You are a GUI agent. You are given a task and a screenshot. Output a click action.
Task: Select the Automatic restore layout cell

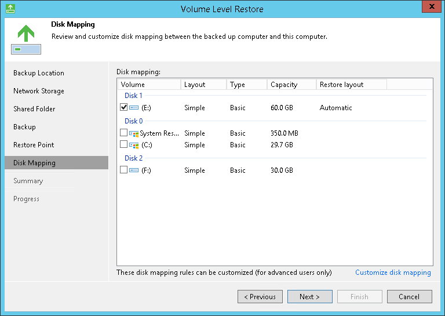pos(335,108)
